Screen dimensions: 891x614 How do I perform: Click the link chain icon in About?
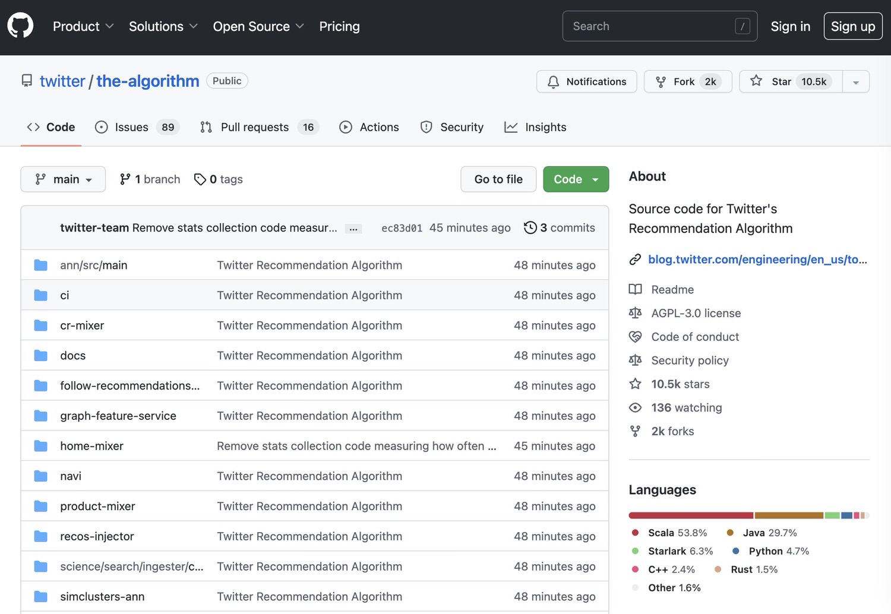point(635,259)
